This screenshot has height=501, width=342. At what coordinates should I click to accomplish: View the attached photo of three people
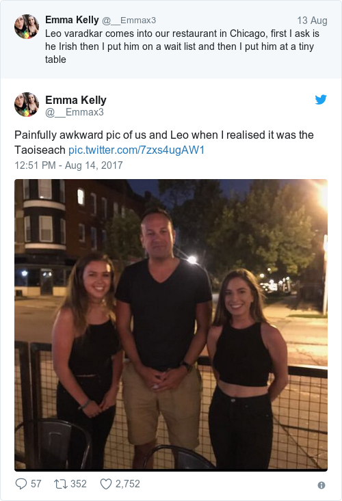(171, 325)
